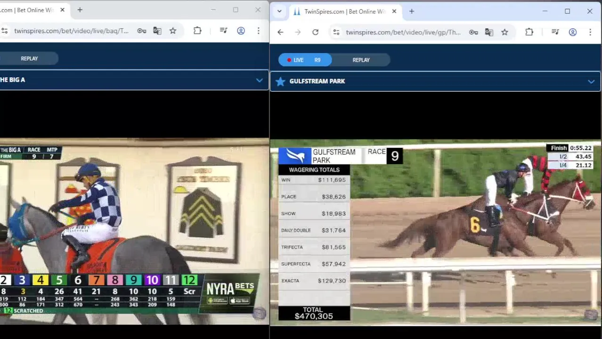
Task: Click translate icon in right browser window
Action: 489,32
